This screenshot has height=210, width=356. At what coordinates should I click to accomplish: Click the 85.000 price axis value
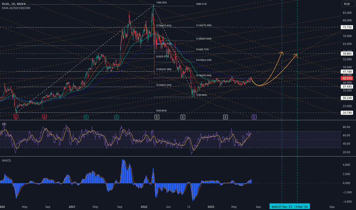pos(347,13)
